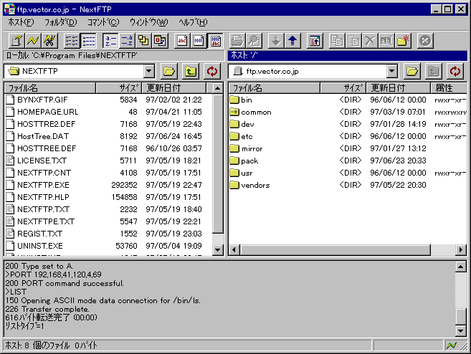
Task: Open the host list connect icon
Action: point(16,41)
